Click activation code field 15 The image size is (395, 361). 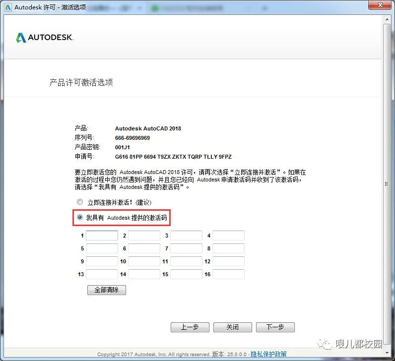pos(186,274)
